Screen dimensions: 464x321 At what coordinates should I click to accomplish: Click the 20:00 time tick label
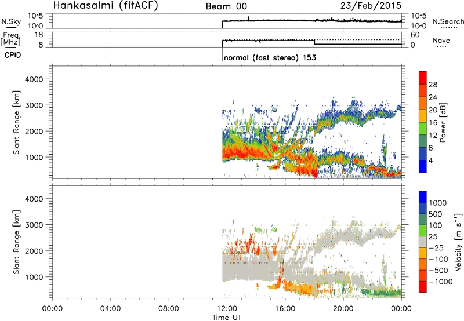pos(343,309)
